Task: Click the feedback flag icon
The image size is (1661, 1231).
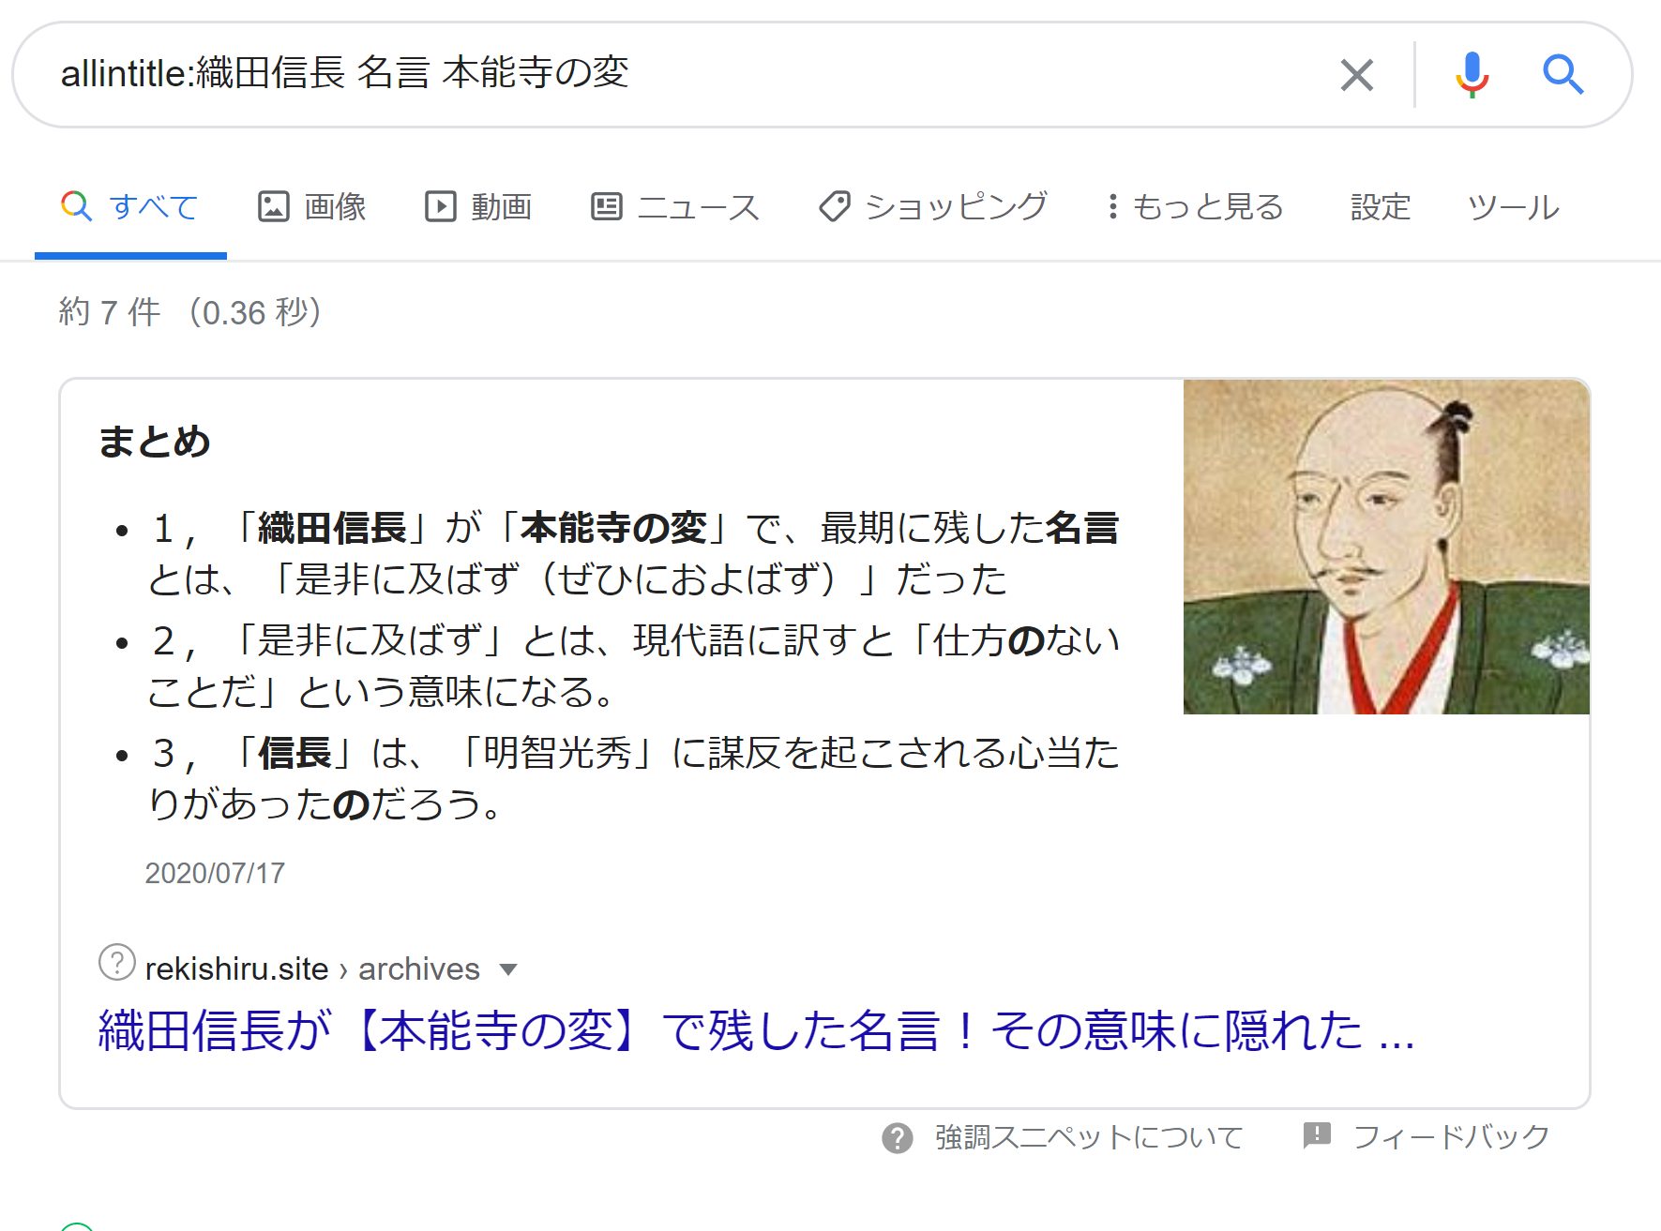Action: [x=1317, y=1136]
